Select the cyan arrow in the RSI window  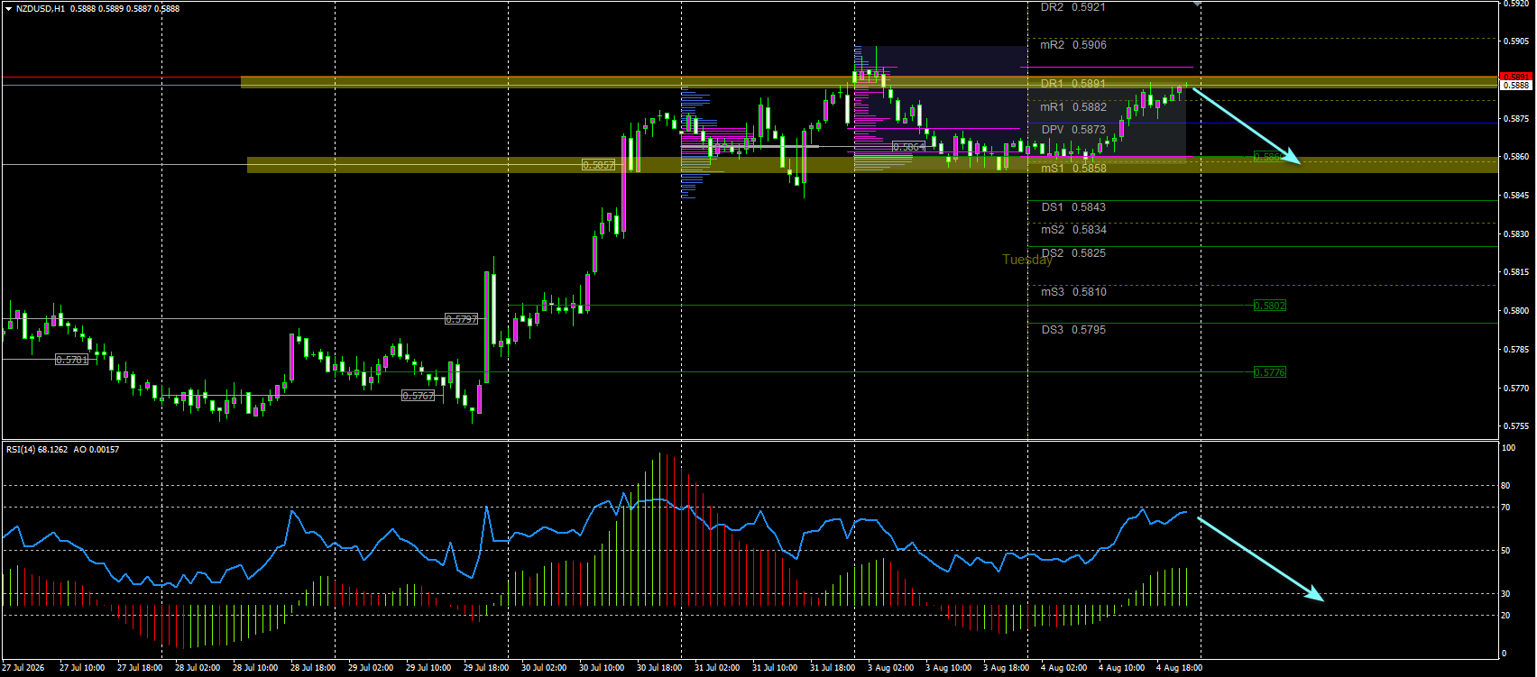pos(1260,559)
